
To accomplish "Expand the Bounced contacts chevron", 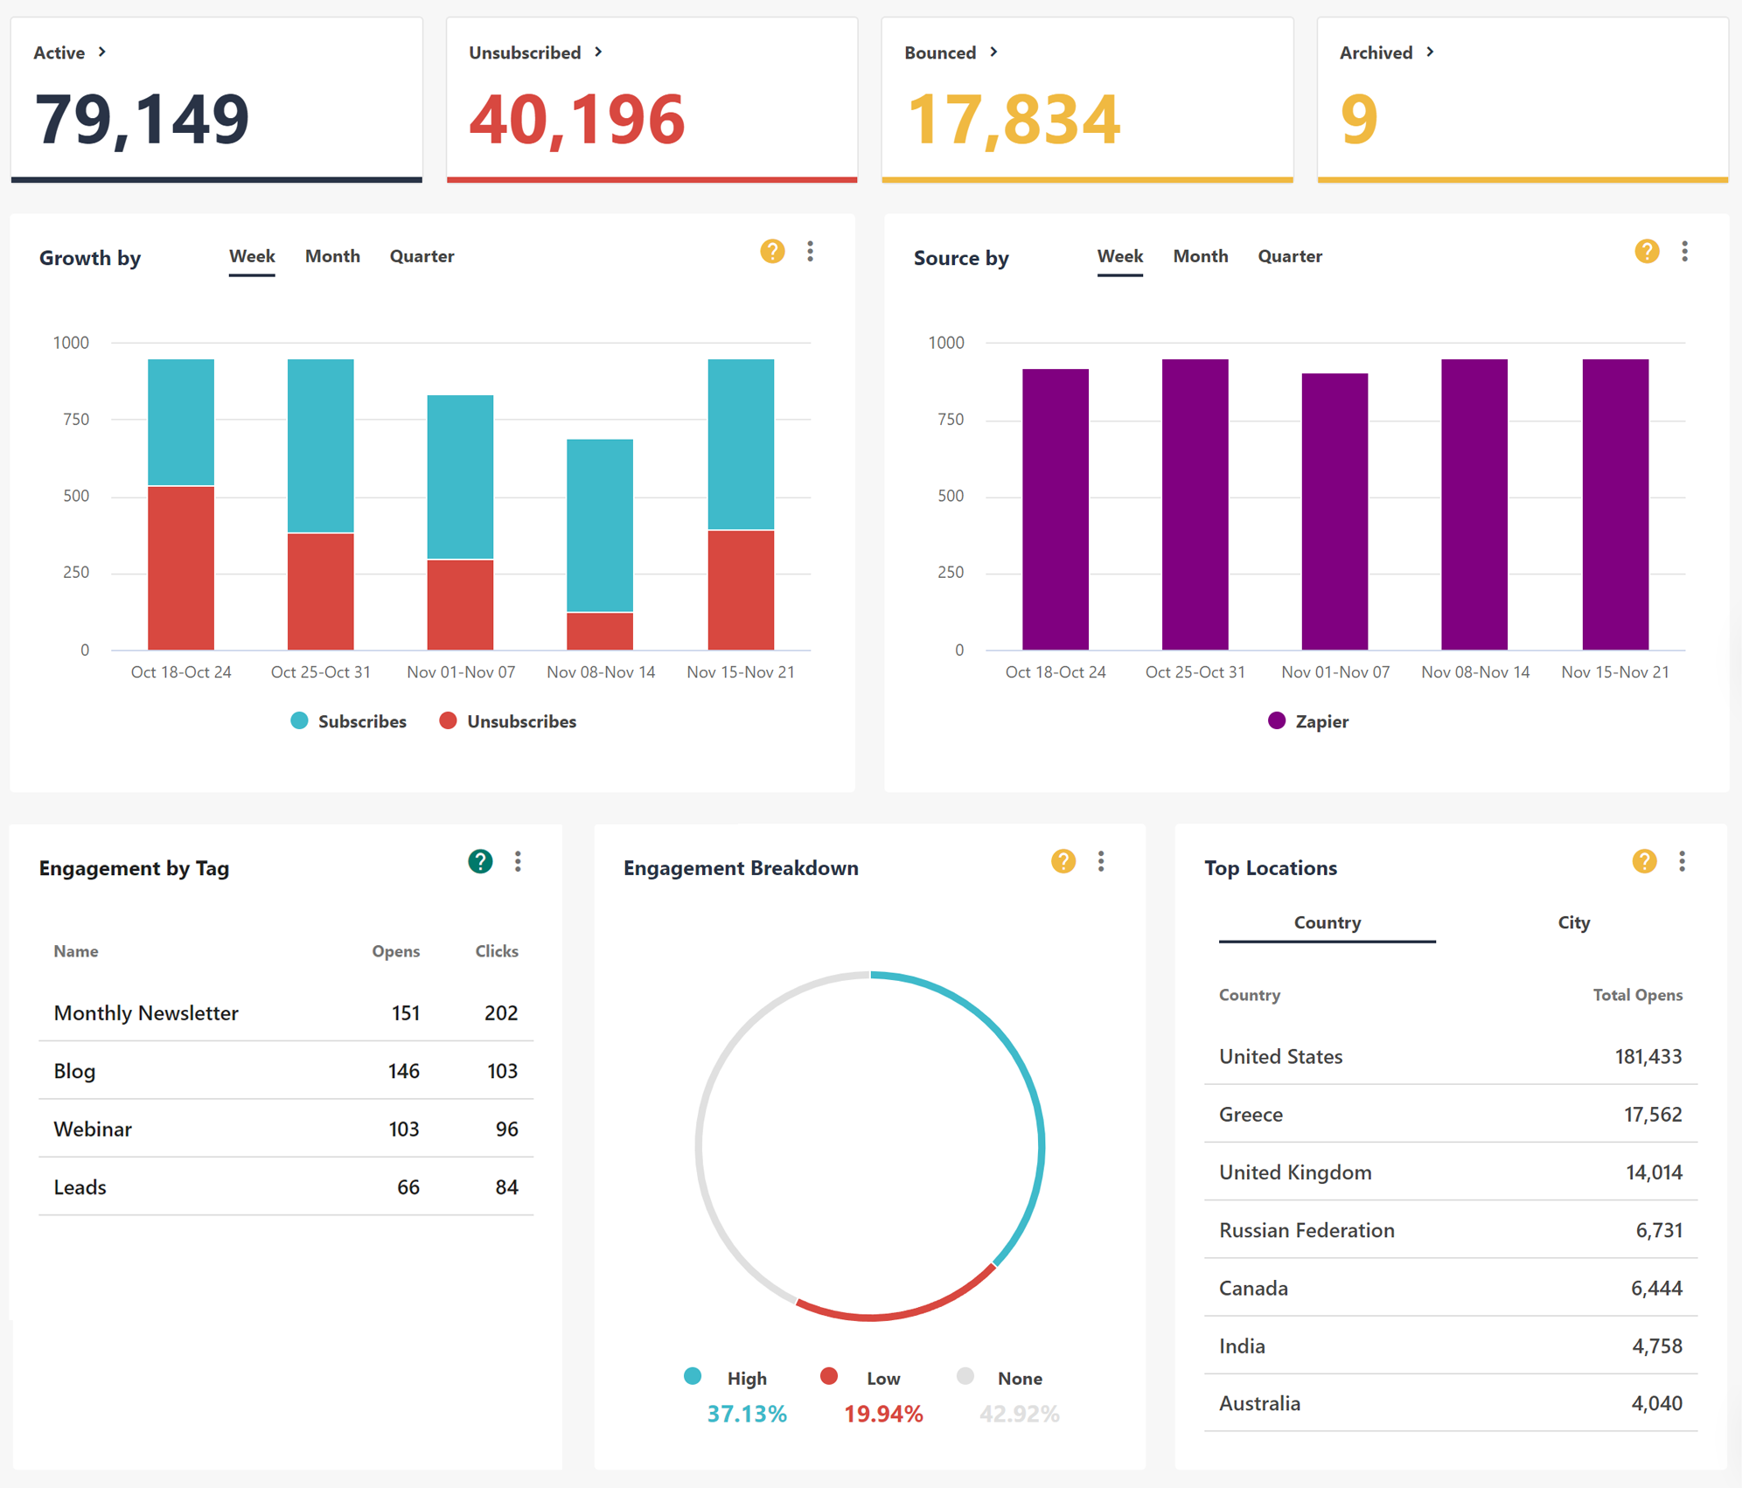I will click(993, 52).
